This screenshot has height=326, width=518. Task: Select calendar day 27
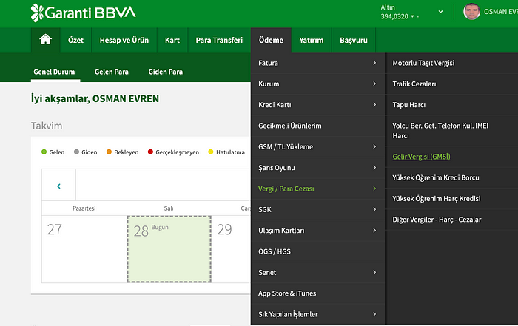[84, 249]
